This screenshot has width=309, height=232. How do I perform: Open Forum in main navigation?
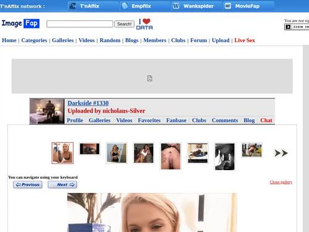(198, 40)
